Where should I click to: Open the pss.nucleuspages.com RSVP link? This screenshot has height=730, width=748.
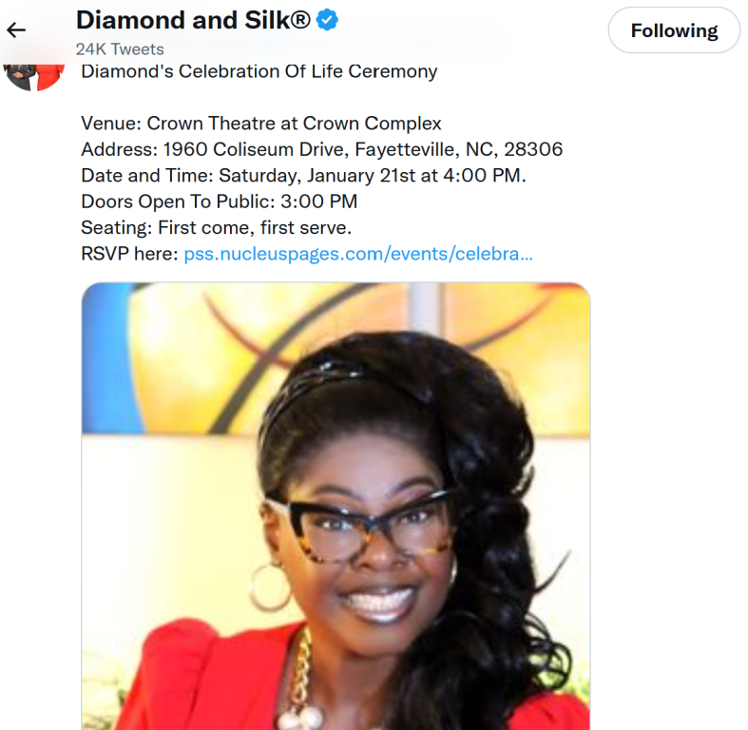click(358, 254)
